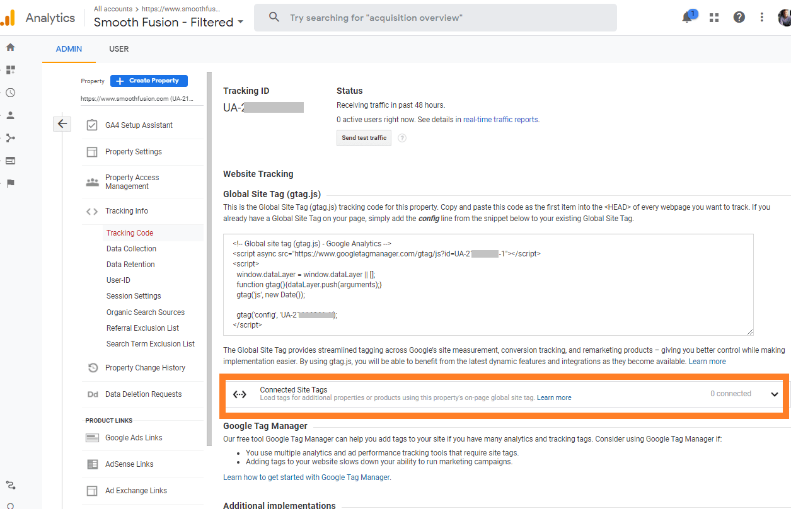Open User-ID settings
The width and height of the screenshot is (791, 509).
pos(118,280)
